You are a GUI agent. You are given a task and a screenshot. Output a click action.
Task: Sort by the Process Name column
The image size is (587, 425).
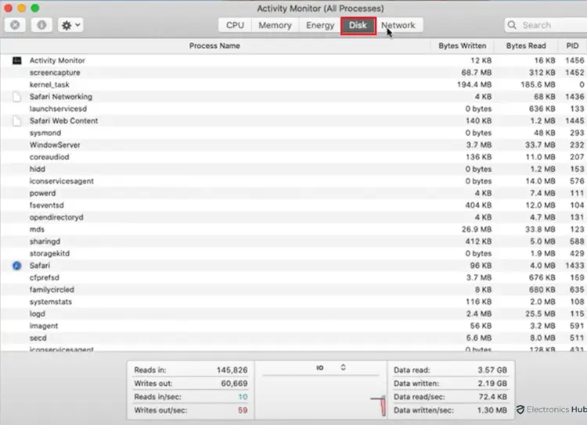(215, 45)
